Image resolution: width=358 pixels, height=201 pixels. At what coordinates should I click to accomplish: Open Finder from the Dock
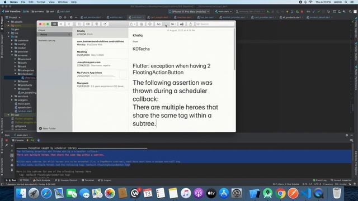click(21, 193)
